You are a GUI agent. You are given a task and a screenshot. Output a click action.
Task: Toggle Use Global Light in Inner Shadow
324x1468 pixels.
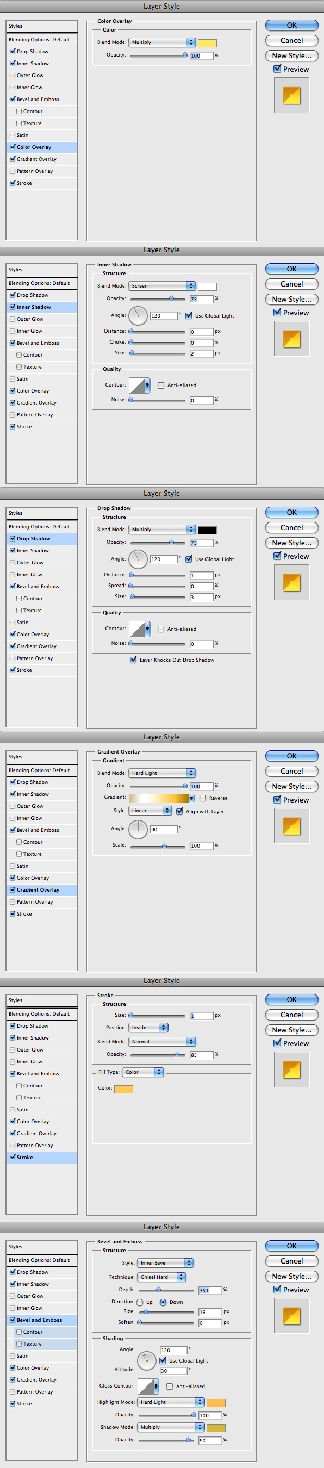tap(189, 315)
